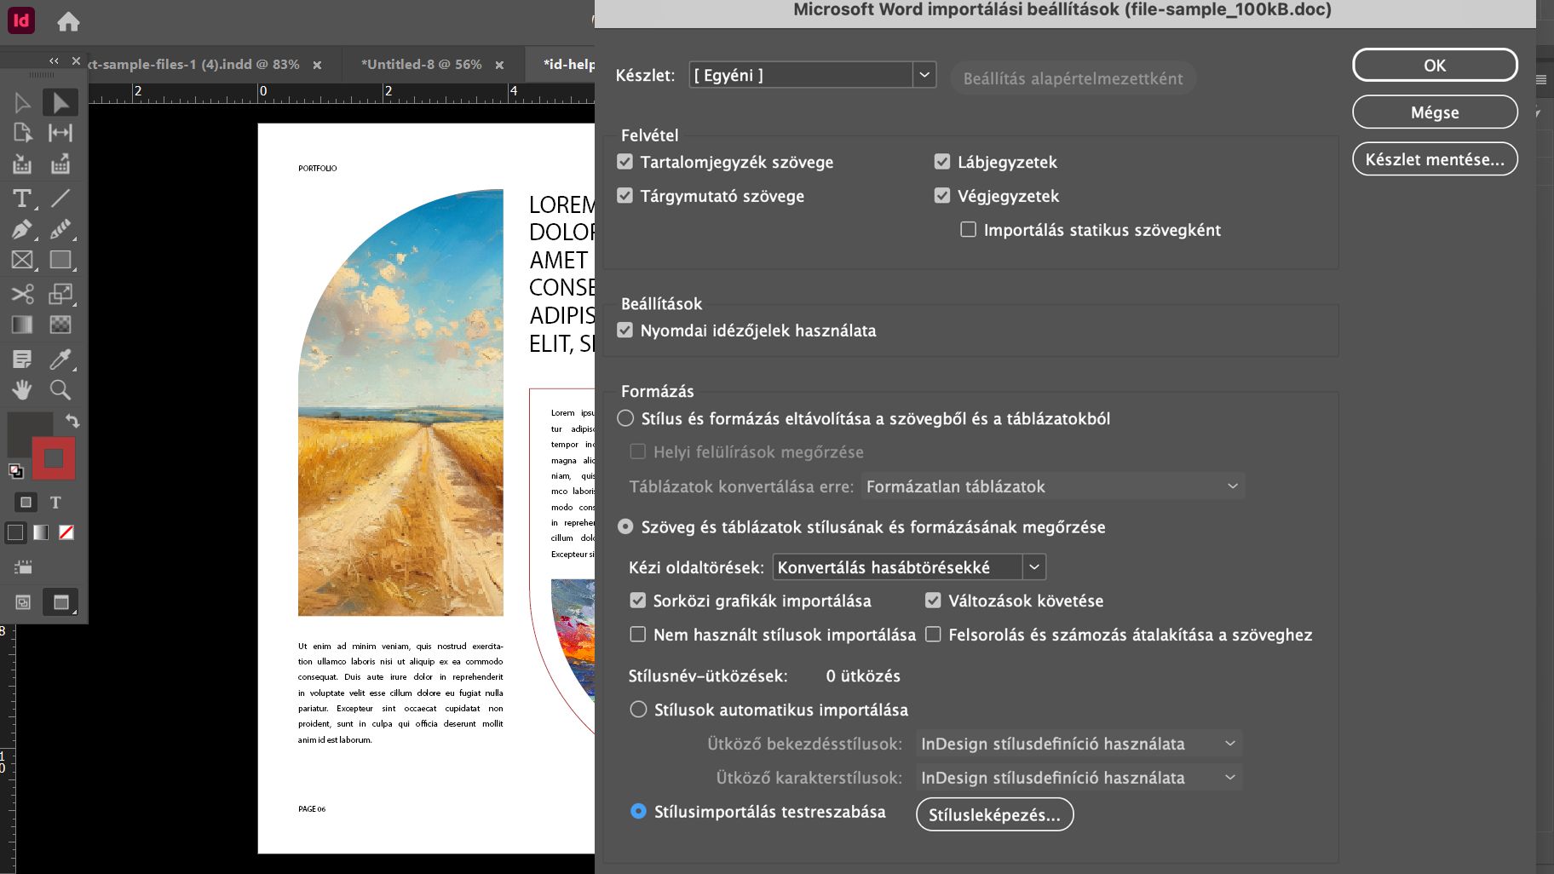Screen dimensions: 1554x874
Task: Open Kézi oldaltörések dropdown
Action: click(x=909, y=567)
